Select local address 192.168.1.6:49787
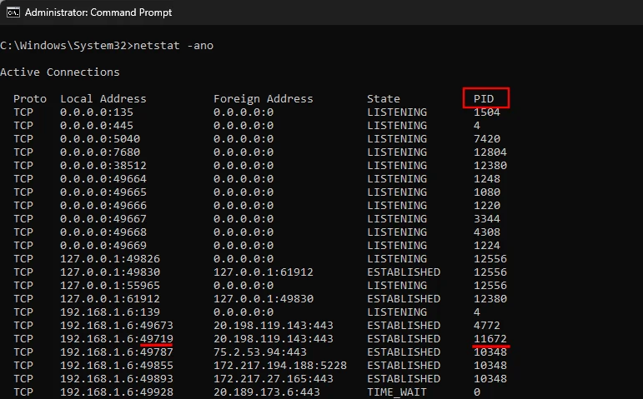The height and width of the screenshot is (399, 643). coord(117,352)
